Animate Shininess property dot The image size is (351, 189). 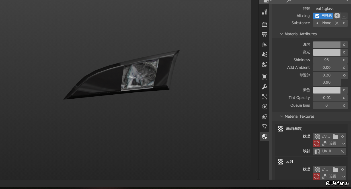click(344, 60)
